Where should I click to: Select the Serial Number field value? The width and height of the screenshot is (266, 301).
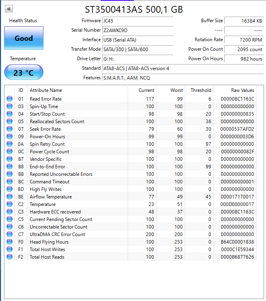pyautogui.click(x=138, y=30)
